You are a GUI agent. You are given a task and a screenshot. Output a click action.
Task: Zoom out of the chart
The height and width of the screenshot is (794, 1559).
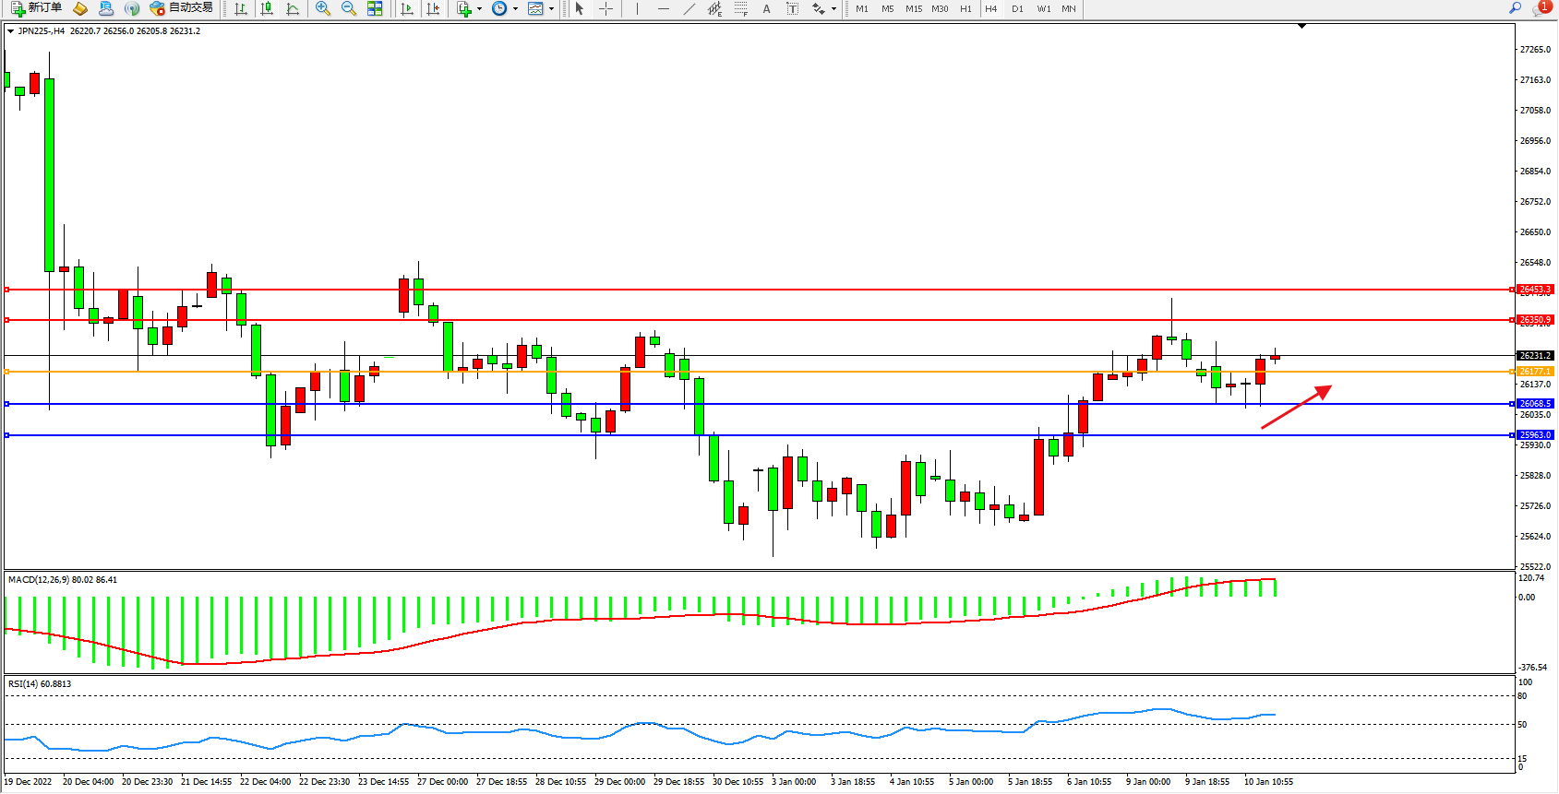[x=348, y=8]
